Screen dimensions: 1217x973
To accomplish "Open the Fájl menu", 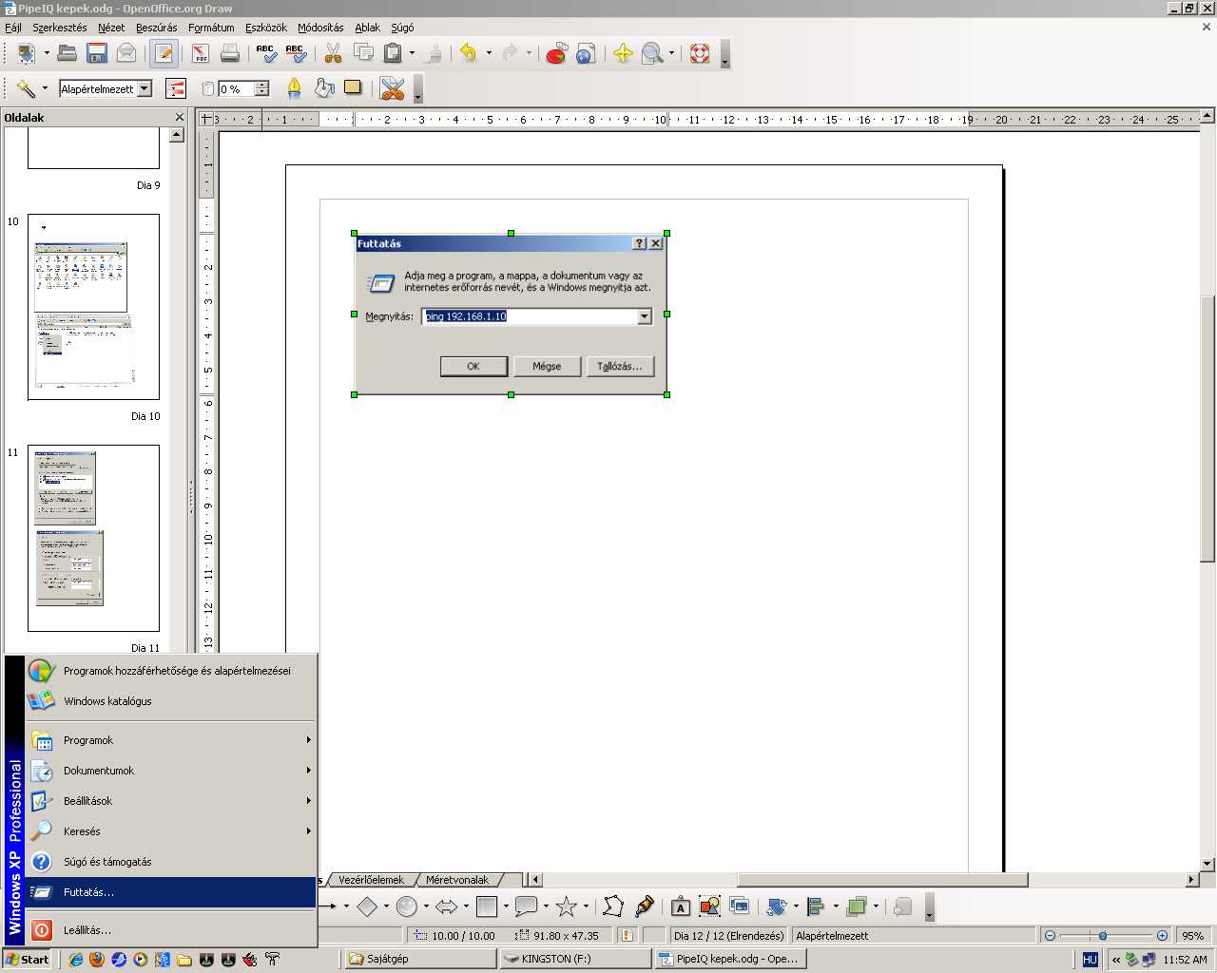I will tap(13, 28).
